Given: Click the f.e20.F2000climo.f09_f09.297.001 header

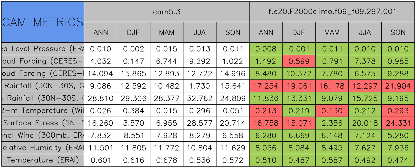Looking at the screenshot, I should tap(332, 12).
